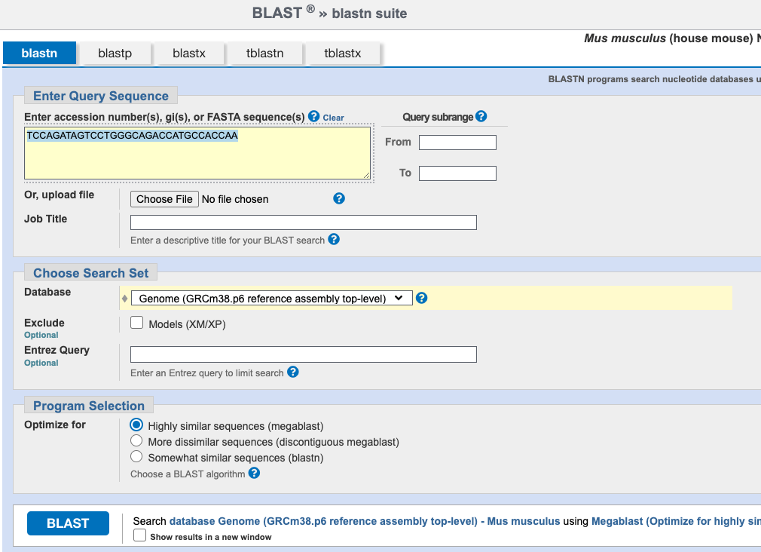Enable Show results in a new window

(x=140, y=535)
